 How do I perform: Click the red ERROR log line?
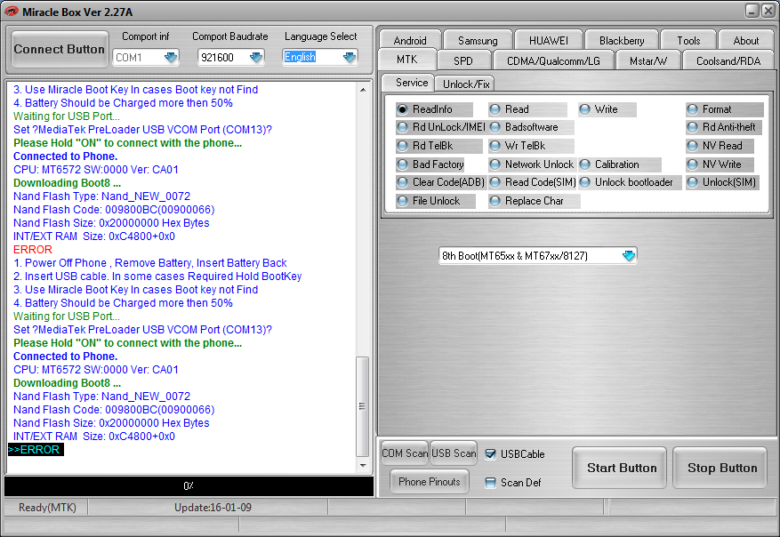[33, 250]
